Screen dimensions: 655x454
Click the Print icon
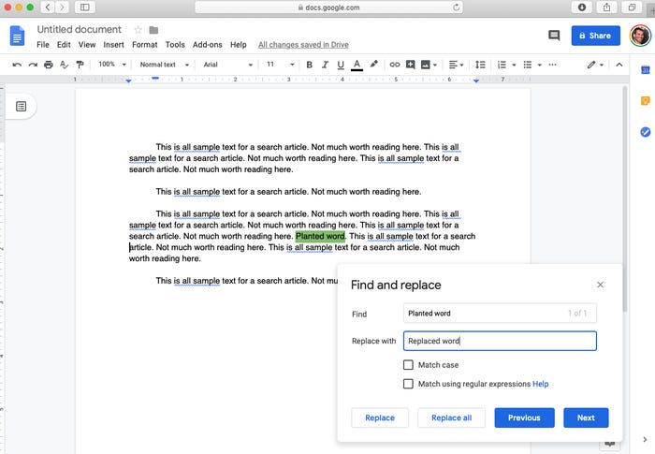click(49, 65)
